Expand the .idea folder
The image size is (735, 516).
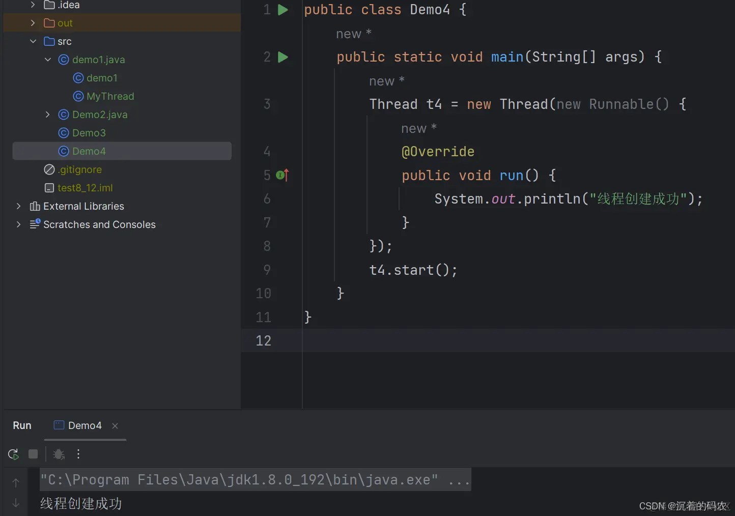[x=33, y=5]
